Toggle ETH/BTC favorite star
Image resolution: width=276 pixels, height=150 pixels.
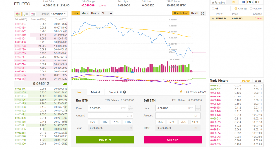click(x=213, y=18)
